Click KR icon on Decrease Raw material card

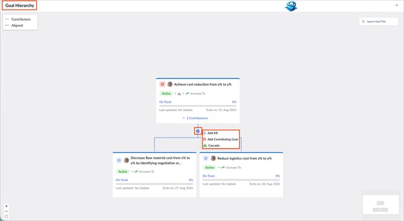[x=119, y=161]
